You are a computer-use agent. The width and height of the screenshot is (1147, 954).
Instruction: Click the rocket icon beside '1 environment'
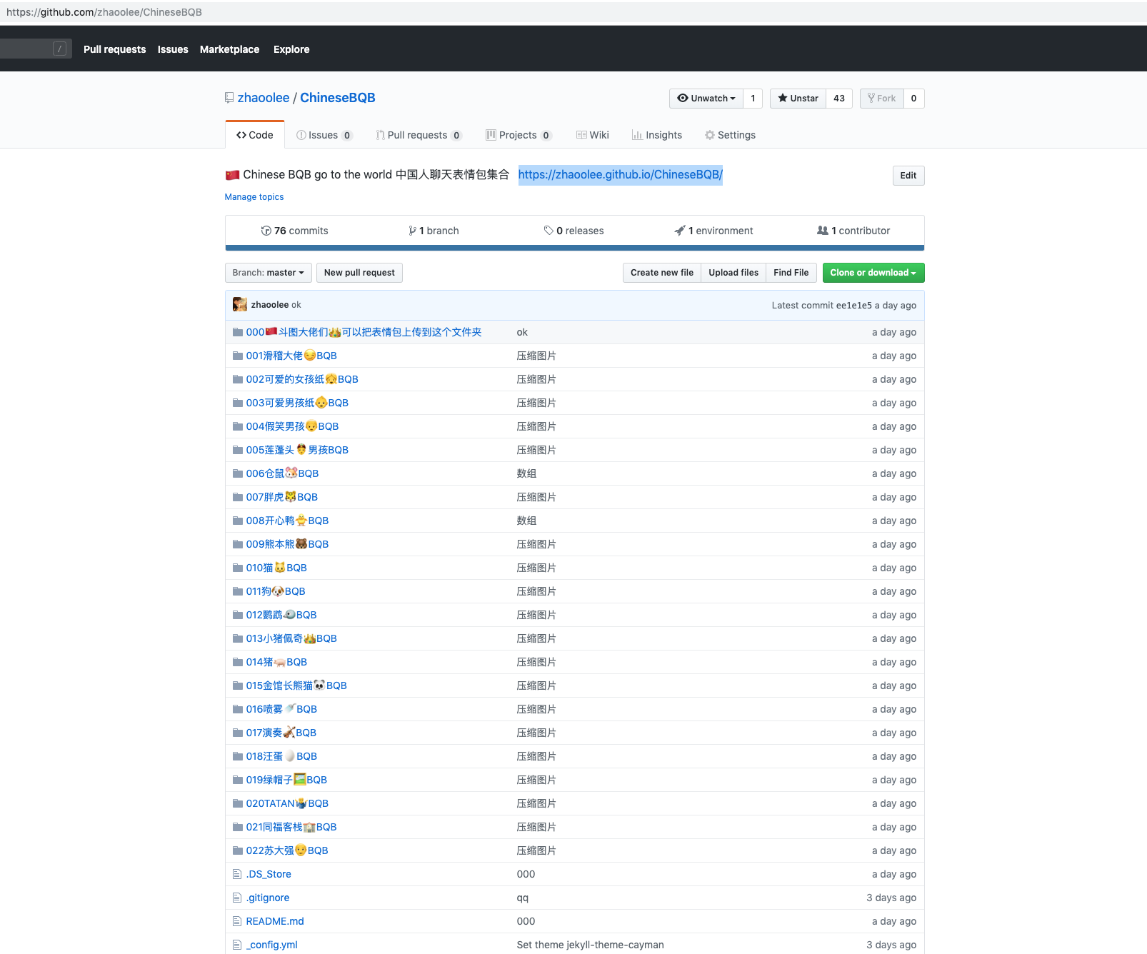680,230
